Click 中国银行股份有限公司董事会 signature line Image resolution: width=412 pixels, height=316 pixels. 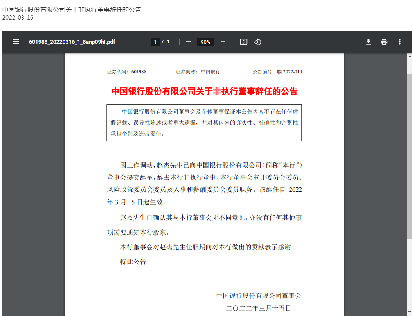pos(259,296)
